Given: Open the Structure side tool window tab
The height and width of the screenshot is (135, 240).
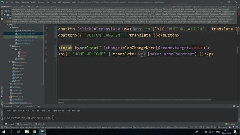Looking at the screenshot, I should click(2, 114).
